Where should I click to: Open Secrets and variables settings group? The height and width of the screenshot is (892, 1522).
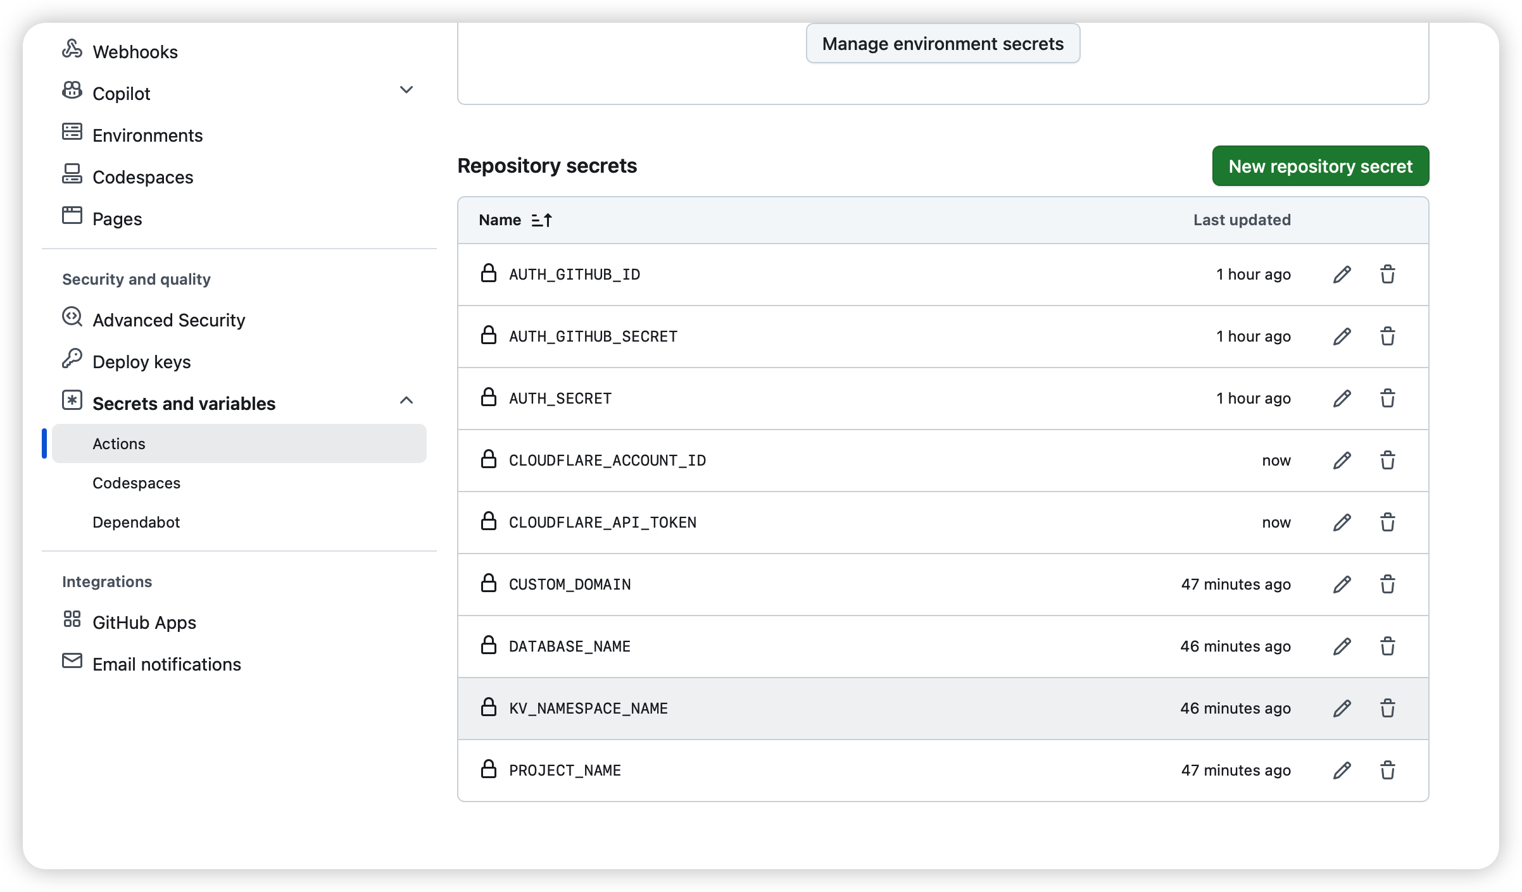[x=184, y=404]
